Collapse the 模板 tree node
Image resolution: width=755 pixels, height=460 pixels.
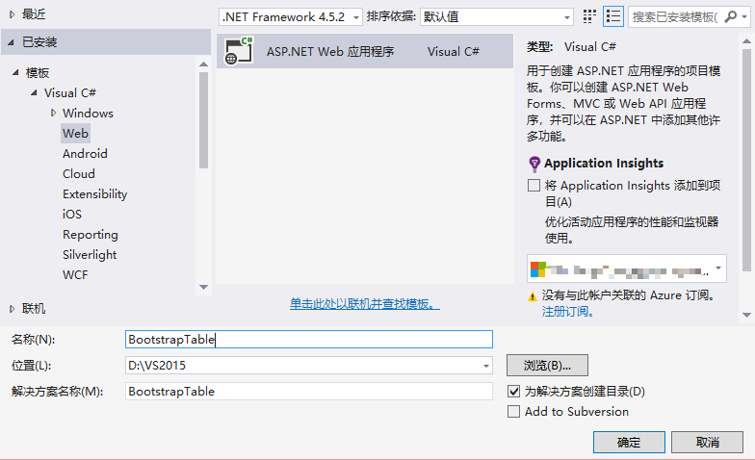(15, 73)
